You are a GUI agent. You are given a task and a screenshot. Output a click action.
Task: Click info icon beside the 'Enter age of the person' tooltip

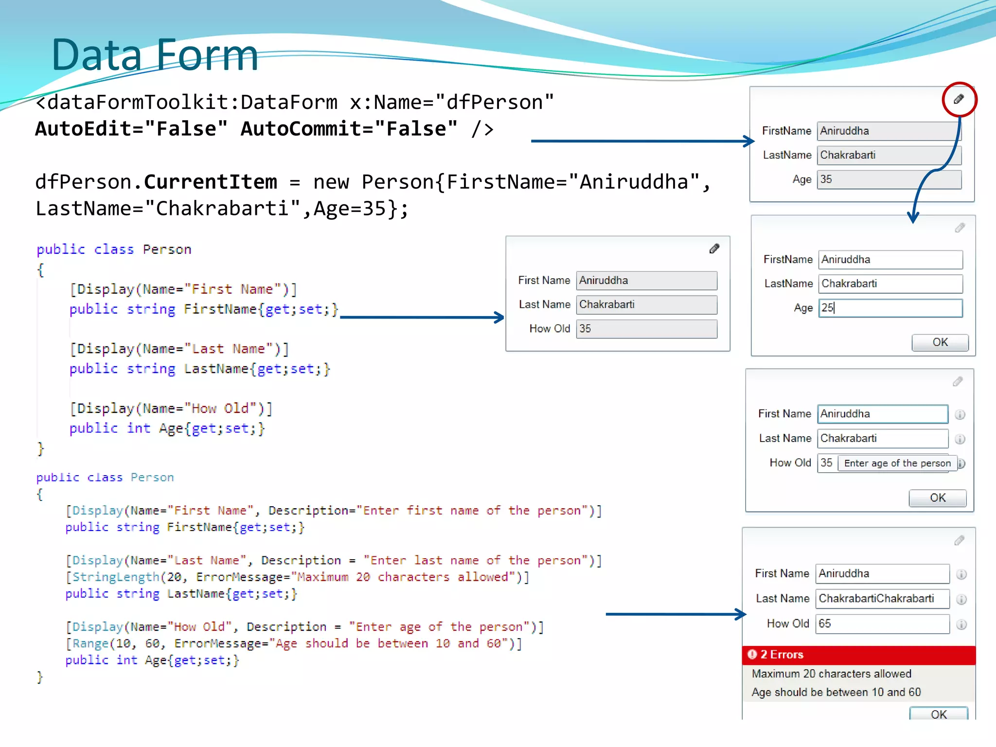(961, 463)
